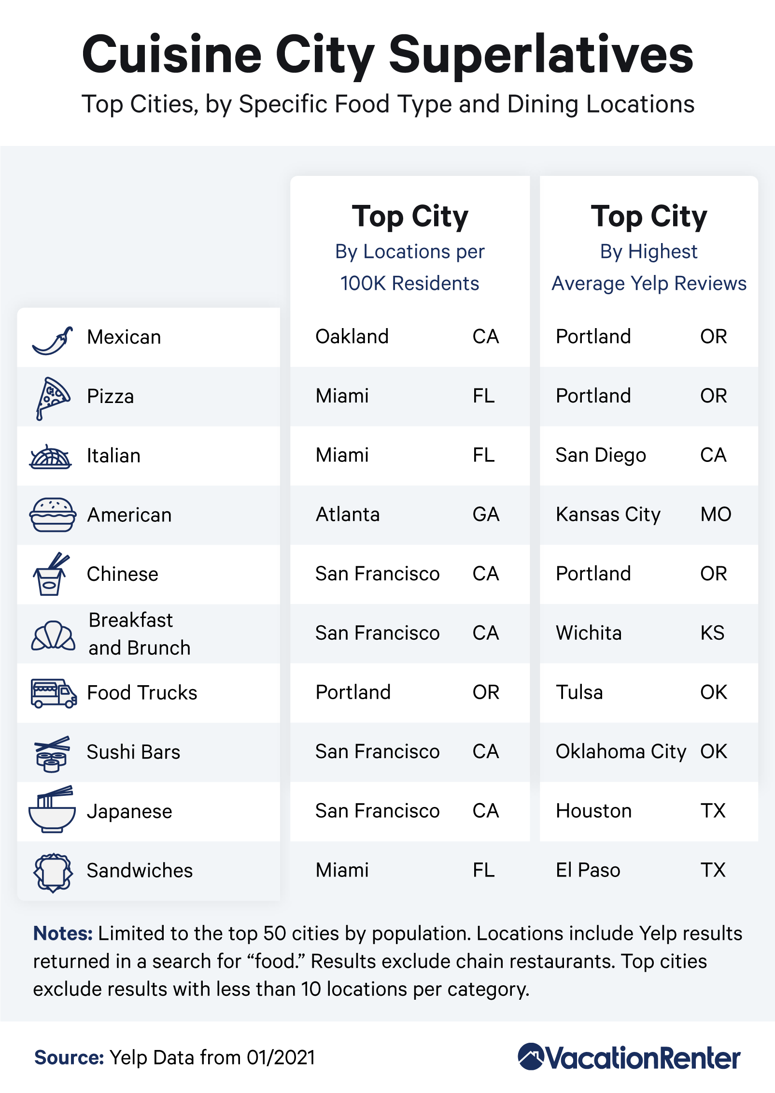Select the food truck icon
Screen dimensions: 775x1093
54,693
